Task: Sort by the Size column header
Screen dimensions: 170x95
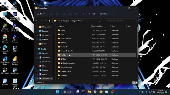Action: tap(129, 26)
